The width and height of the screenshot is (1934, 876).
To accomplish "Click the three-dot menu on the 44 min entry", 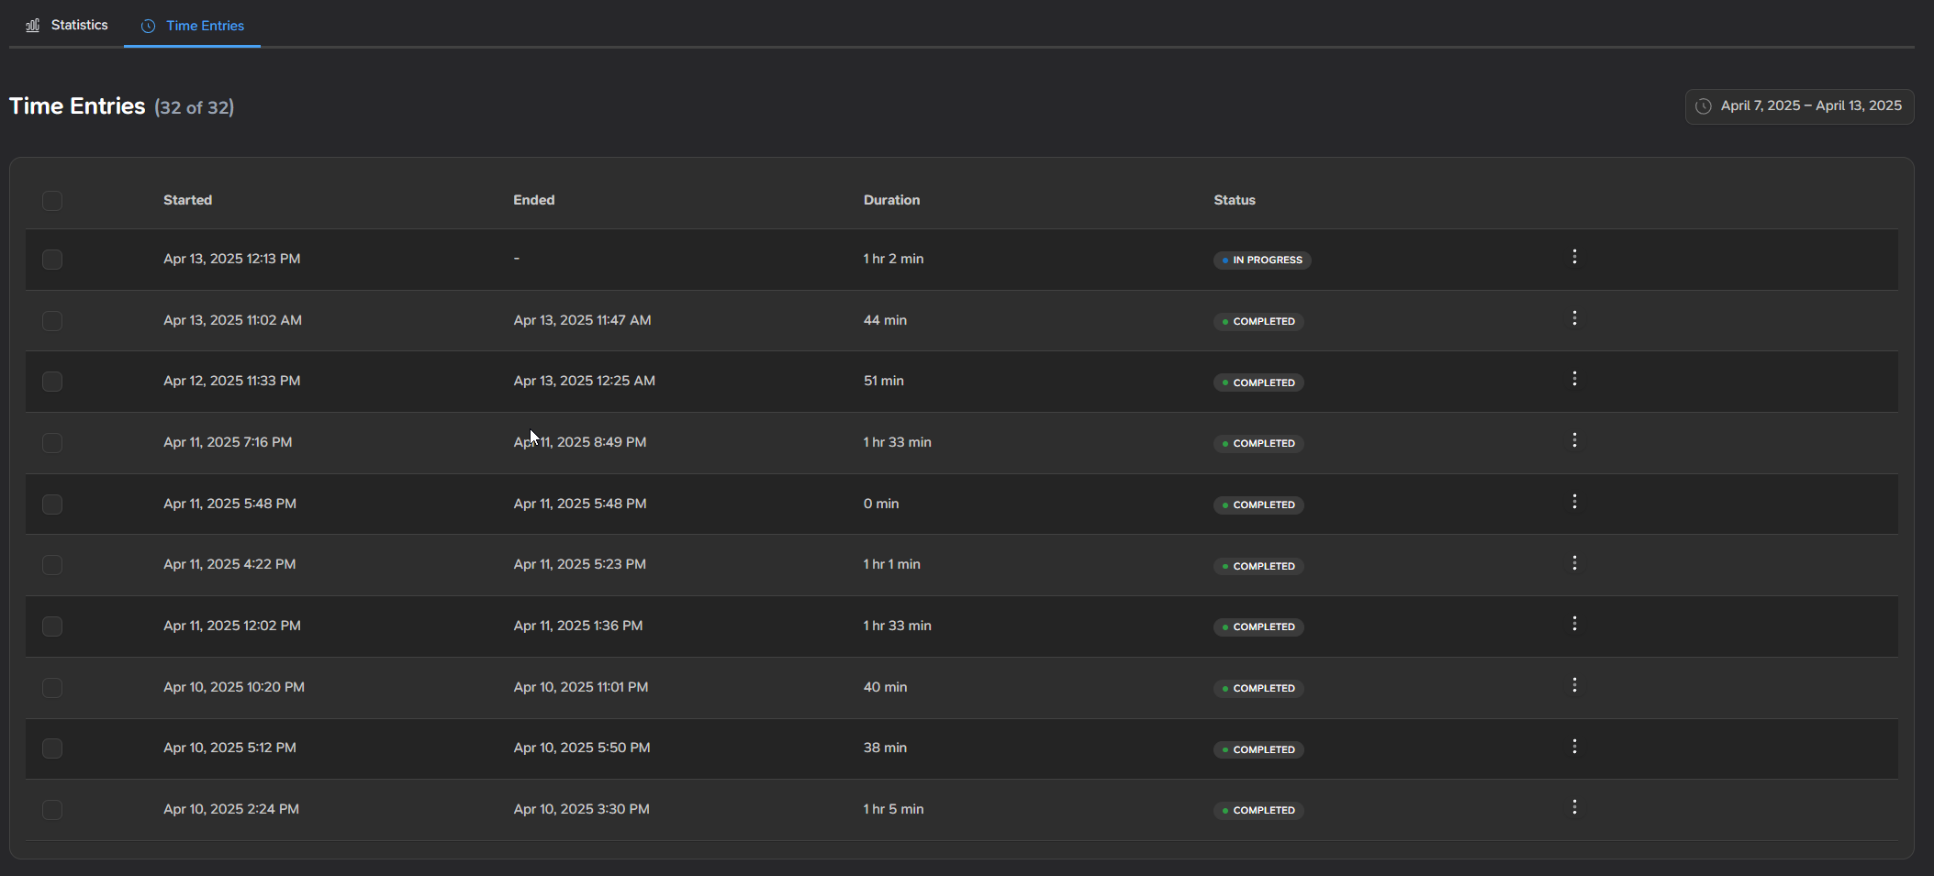I will [x=1574, y=317].
